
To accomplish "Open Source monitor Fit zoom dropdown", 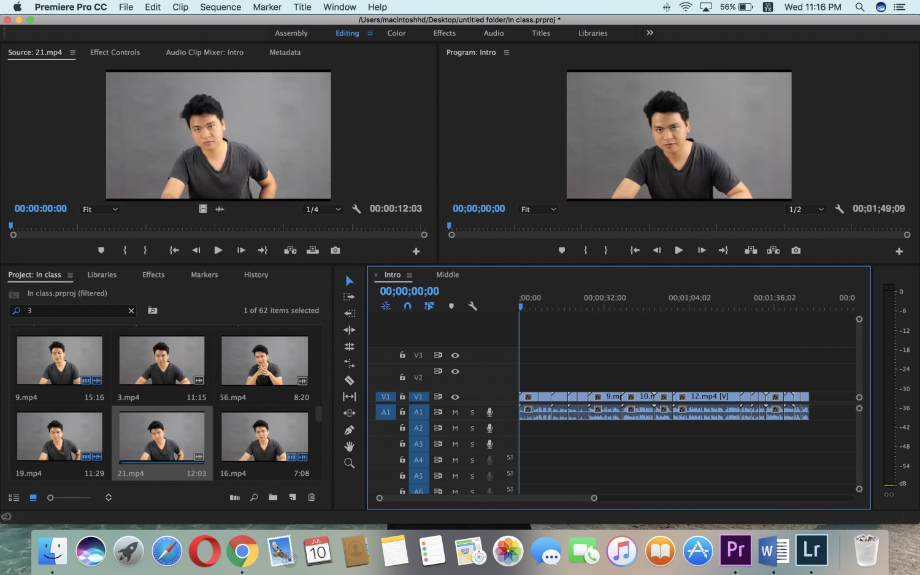I will click(x=100, y=209).
